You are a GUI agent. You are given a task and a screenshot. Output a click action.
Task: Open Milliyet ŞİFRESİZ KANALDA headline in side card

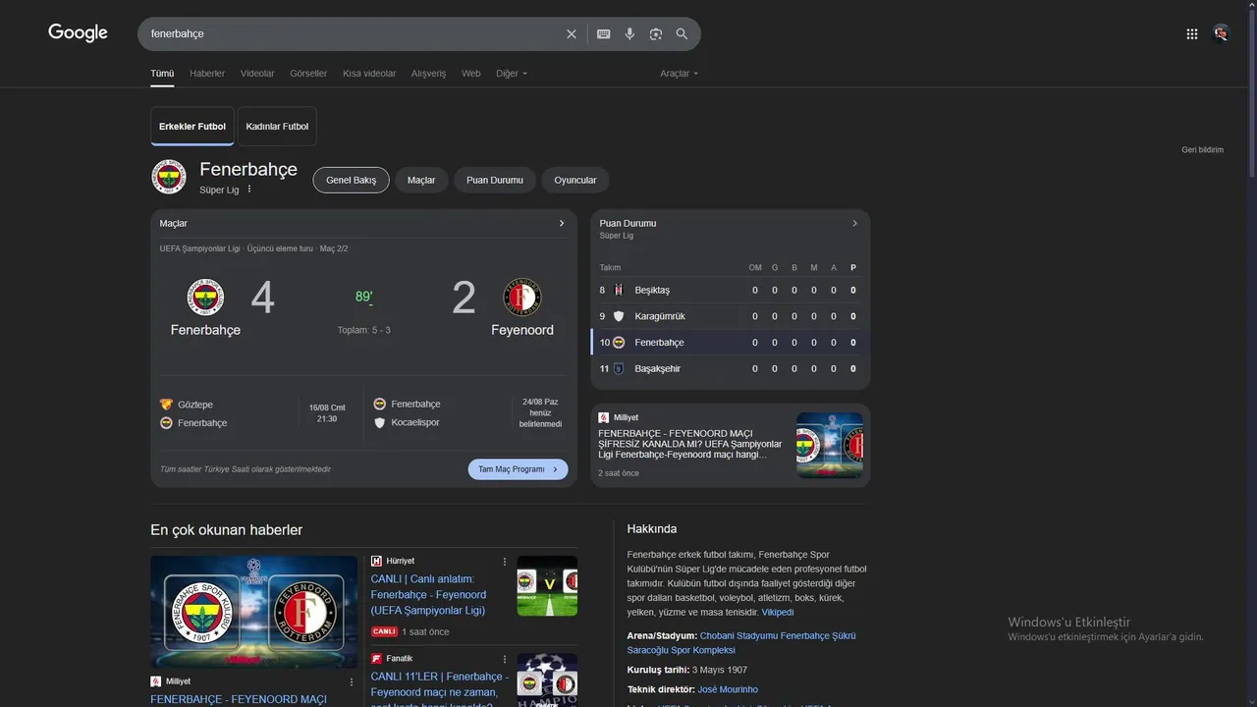tap(690, 444)
